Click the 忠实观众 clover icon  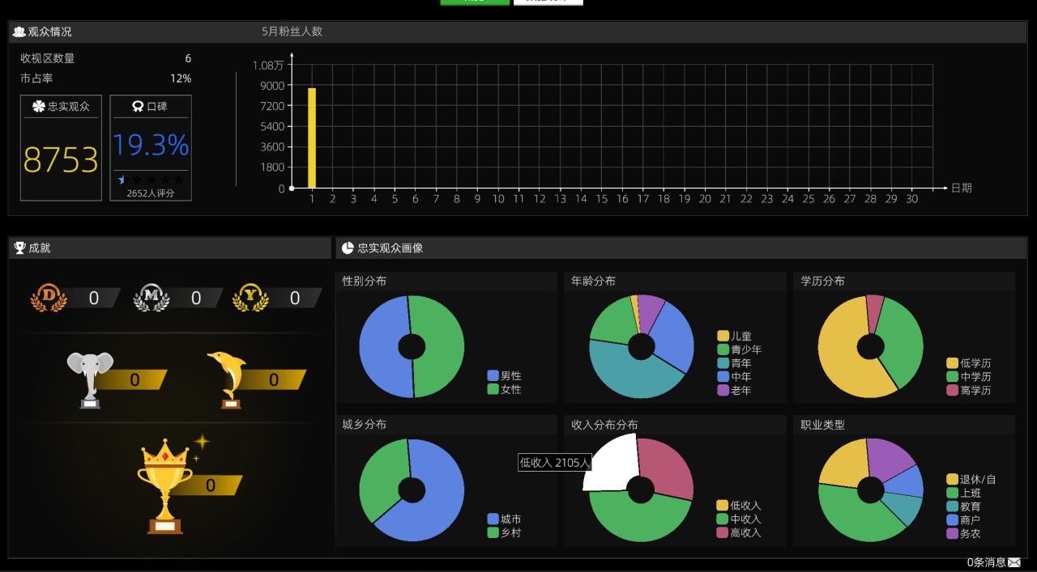38,107
